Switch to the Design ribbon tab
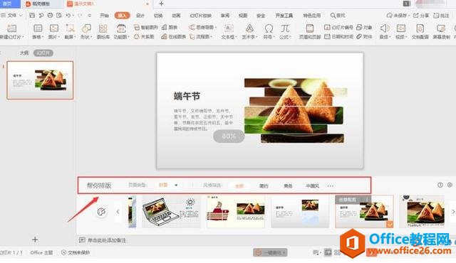Image resolution: width=456 pixels, height=263 pixels. click(x=140, y=16)
